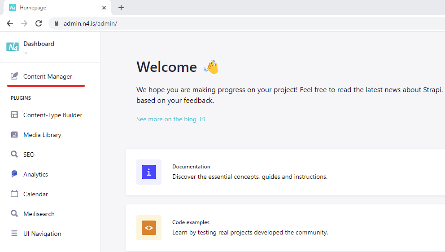Open the Documentation card
The height and width of the screenshot is (252, 445).
285,172
